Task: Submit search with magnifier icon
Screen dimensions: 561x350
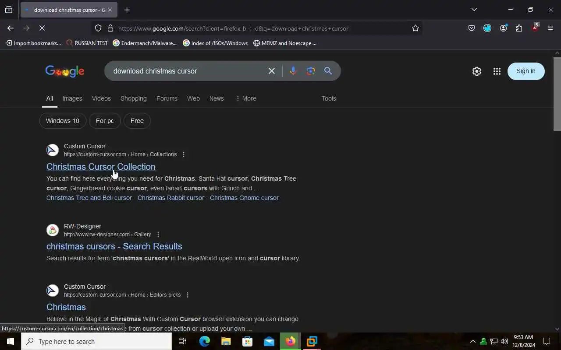Action: [328, 71]
